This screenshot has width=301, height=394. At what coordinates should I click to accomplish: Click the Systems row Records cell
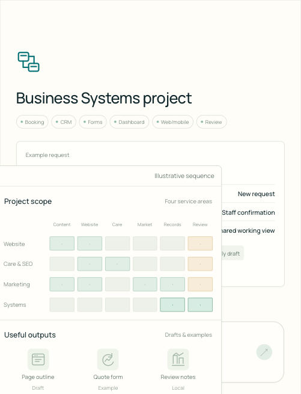pos(172,305)
